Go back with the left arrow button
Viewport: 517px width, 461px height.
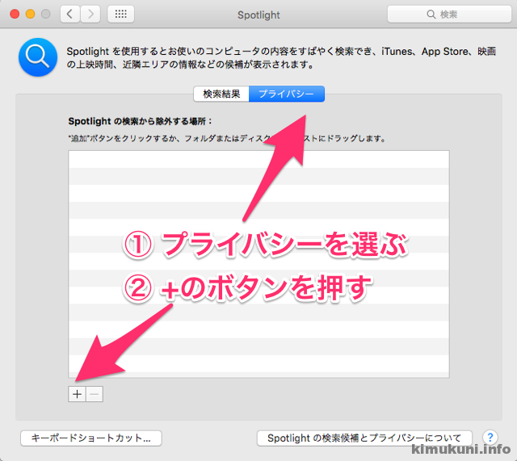point(70,15)
